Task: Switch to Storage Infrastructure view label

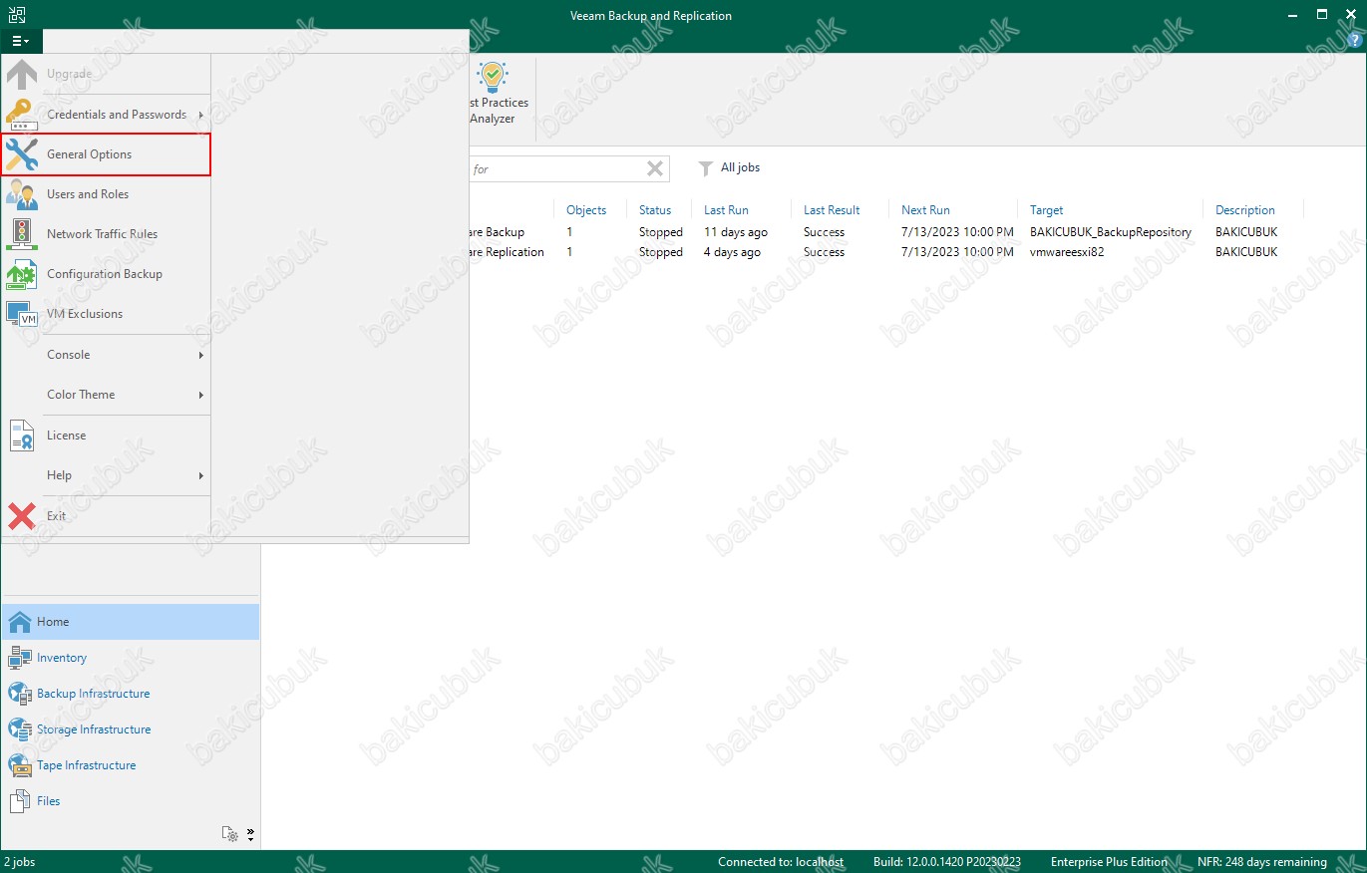Action: 94,729
